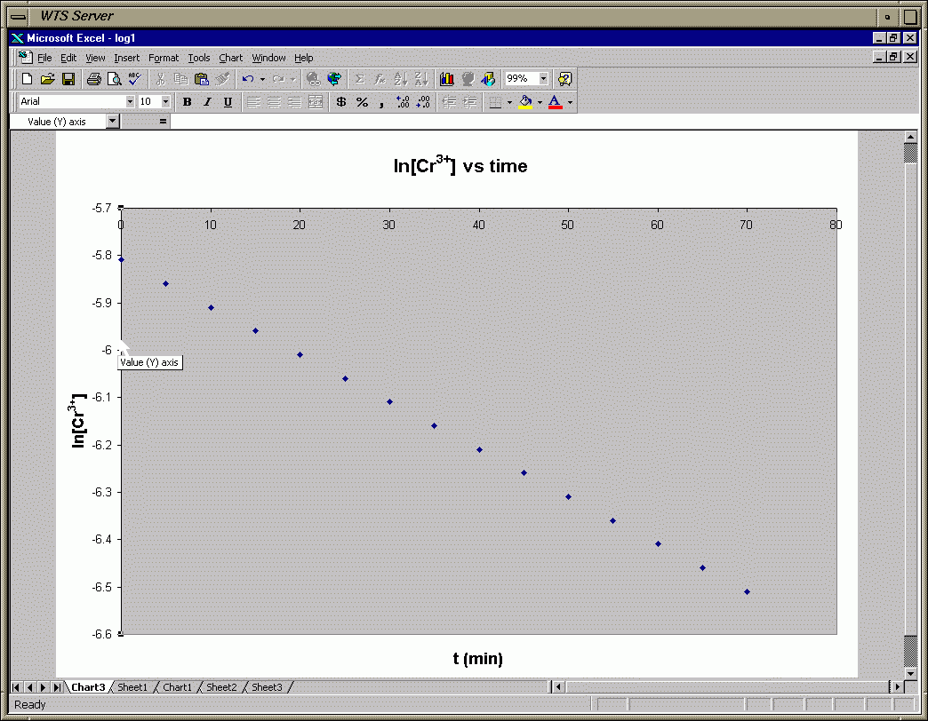The width and height of the screenshot is (928, 721).
Task: Open the Chart menu
Action: [x=230, y=58]
